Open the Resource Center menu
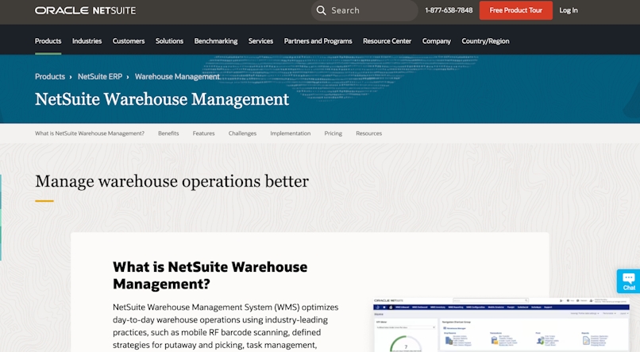Viewport: 640px width, 352px height. click(387, 41)
